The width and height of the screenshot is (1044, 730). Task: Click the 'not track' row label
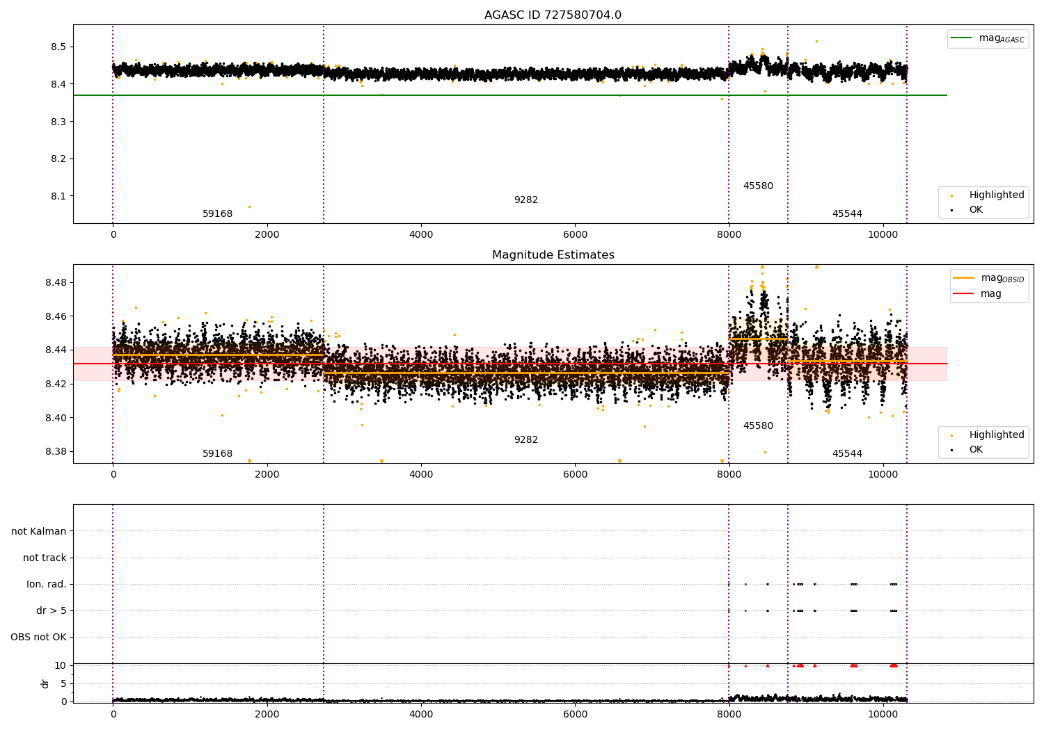pyautogui.click(x=45, y=558)
